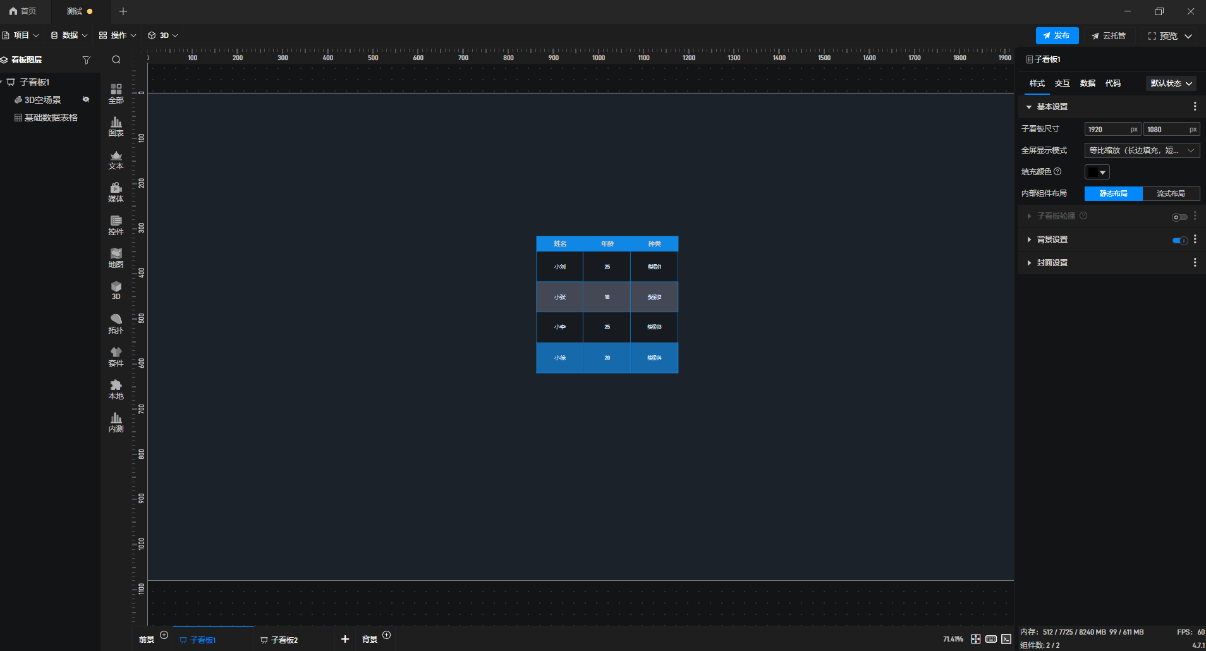This screenshot has height=651, width=1206.
Task: Open the 套件 kit components category
Action: coord(116,356)
